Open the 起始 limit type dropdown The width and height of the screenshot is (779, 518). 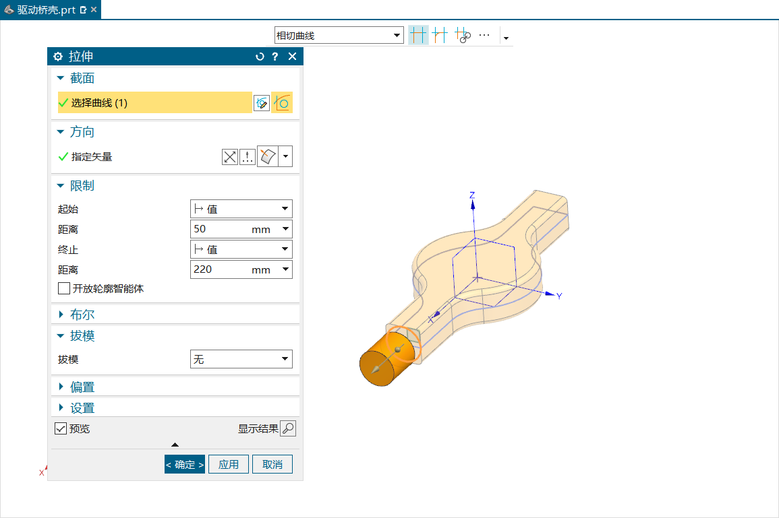[241, 209]
